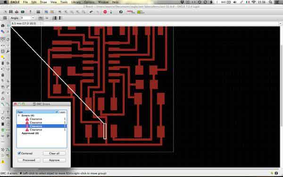Select the Text tool
This screenshot has height=177, width=283.
(x=8, y=112)
